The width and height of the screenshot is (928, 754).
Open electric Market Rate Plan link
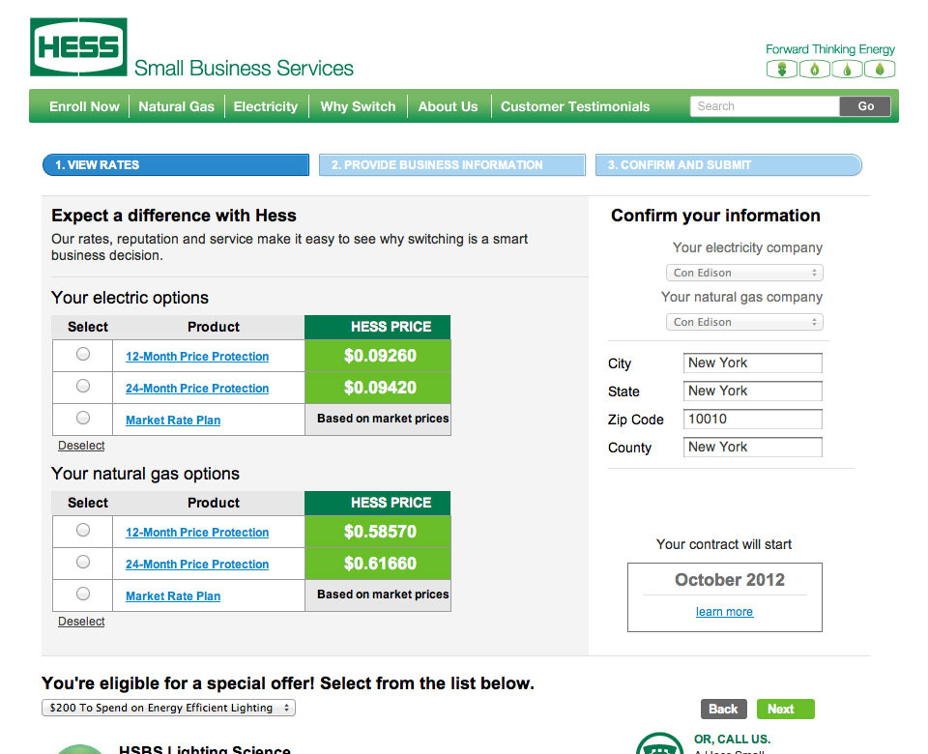coord(173,420)
